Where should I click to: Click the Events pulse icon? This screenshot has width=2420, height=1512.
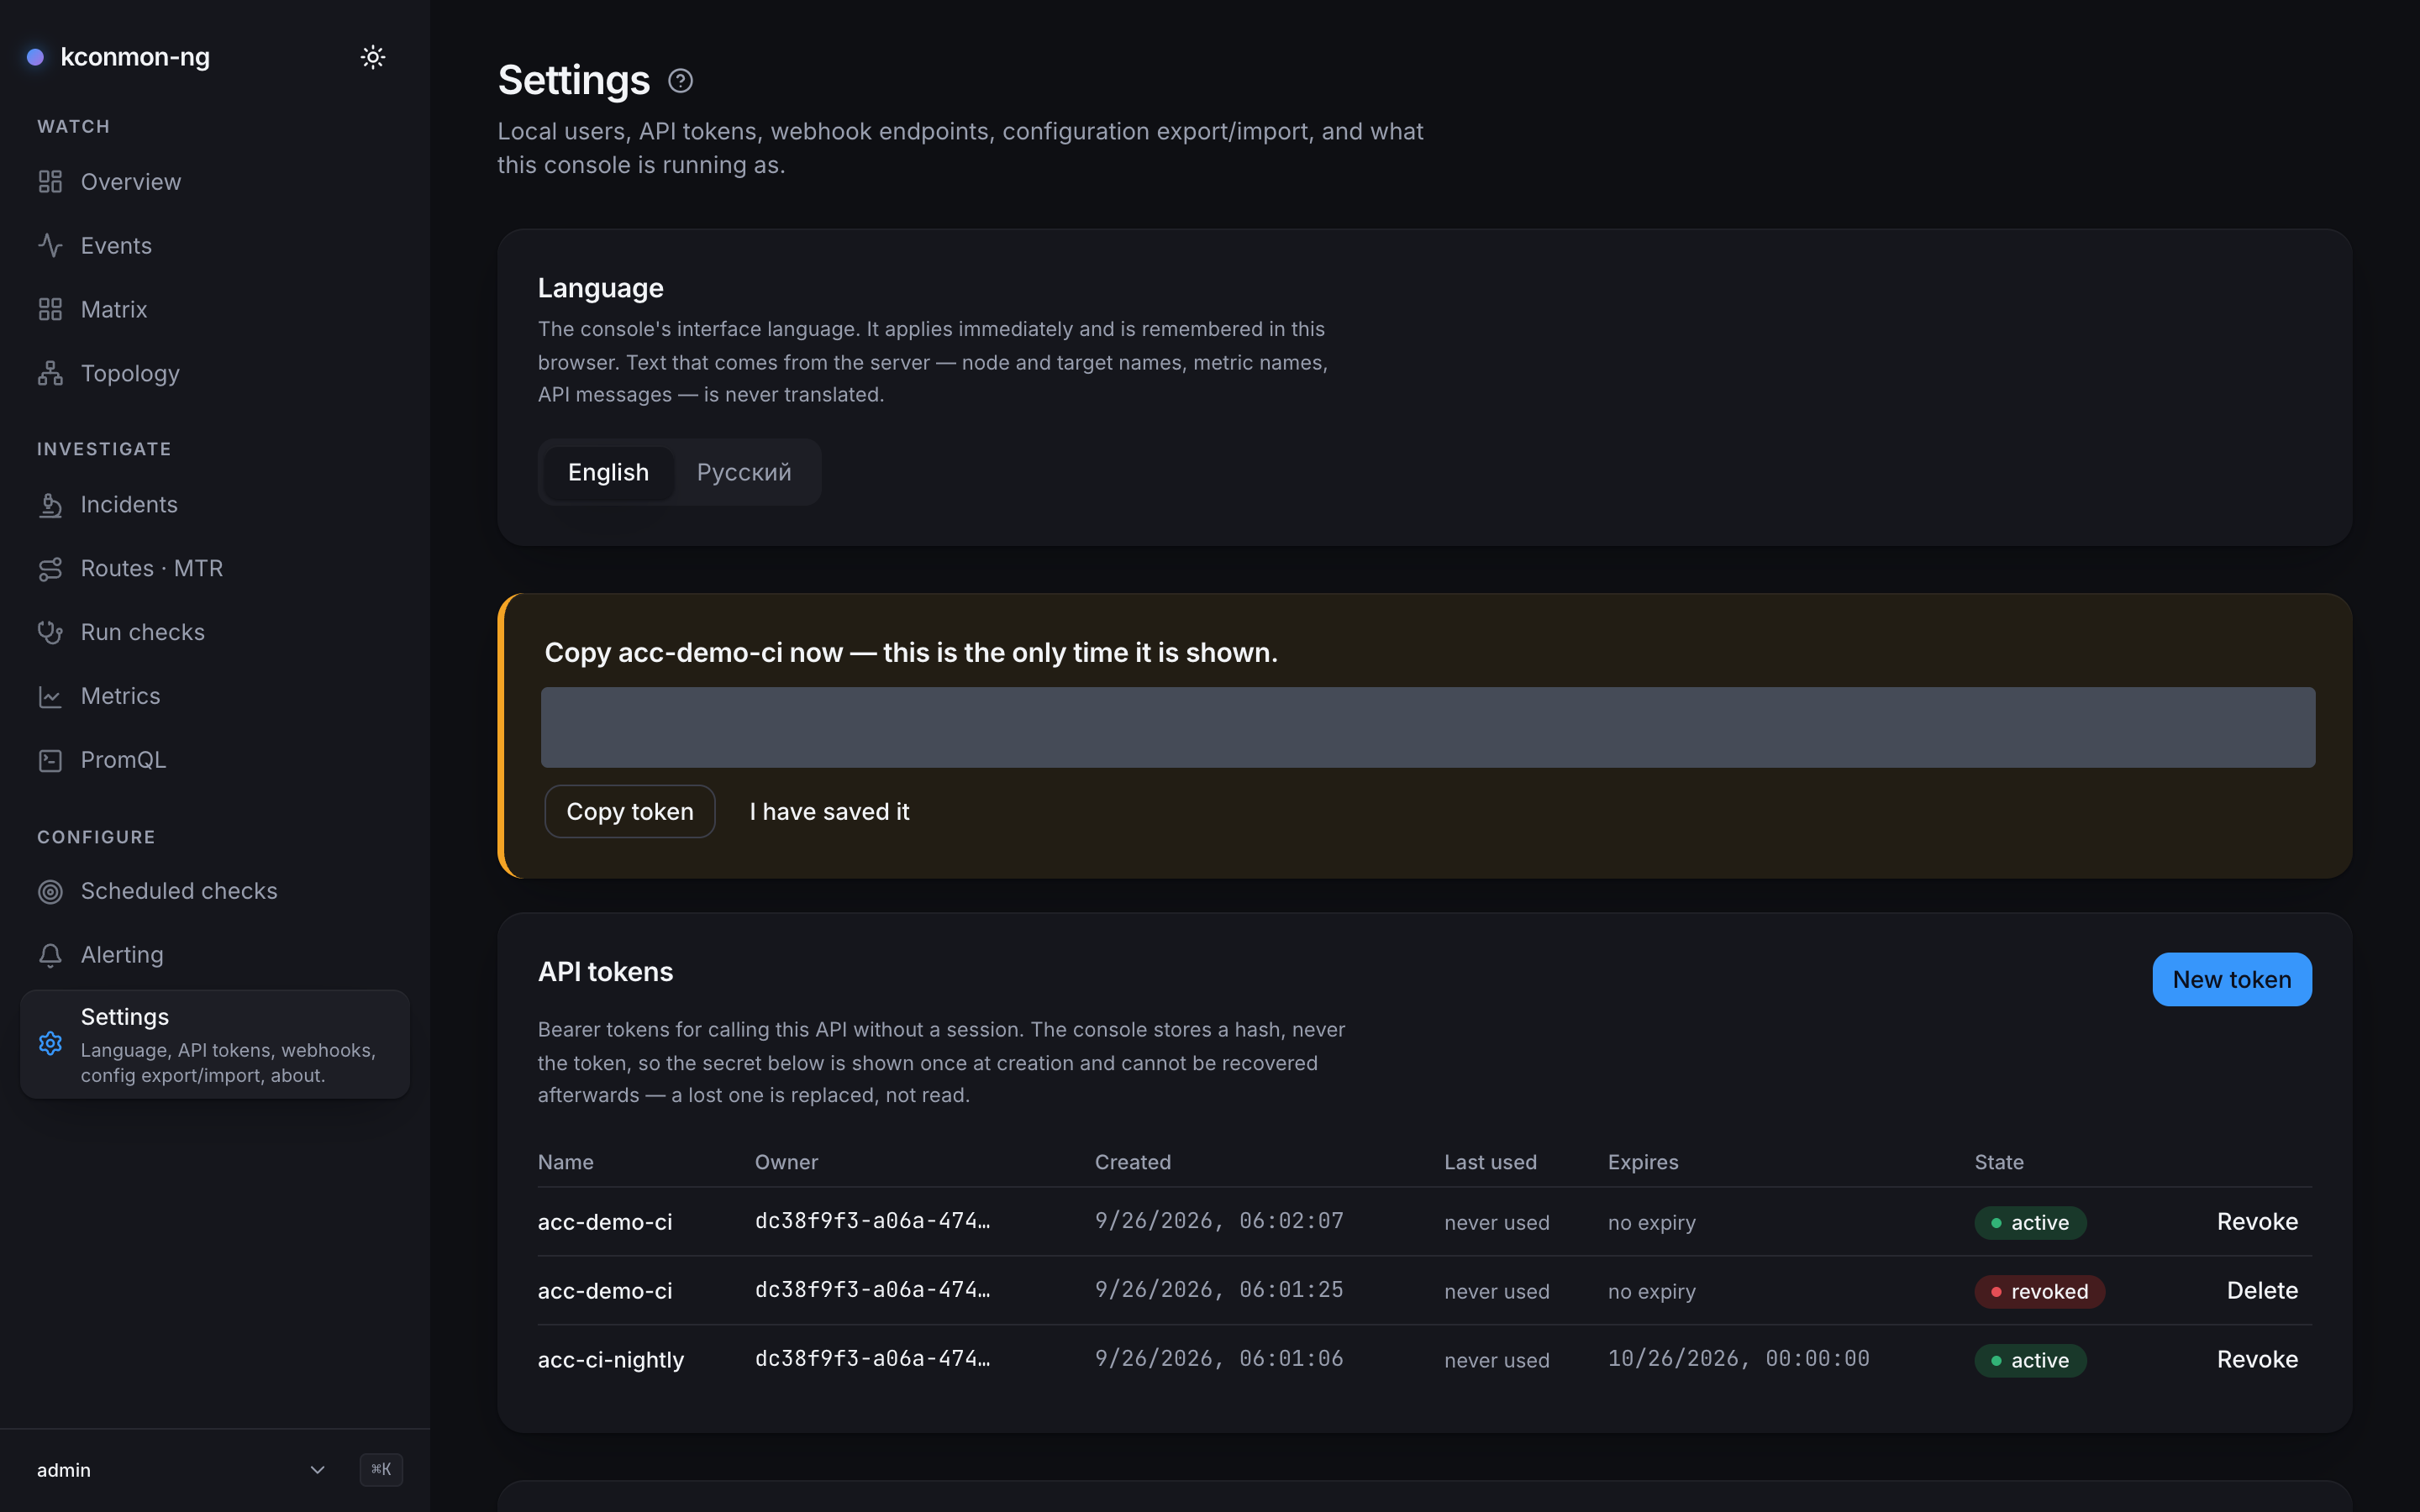(x=50, y=246)
